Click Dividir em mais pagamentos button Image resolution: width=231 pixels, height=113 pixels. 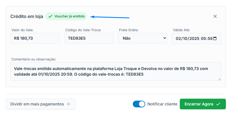coord(41,104)
